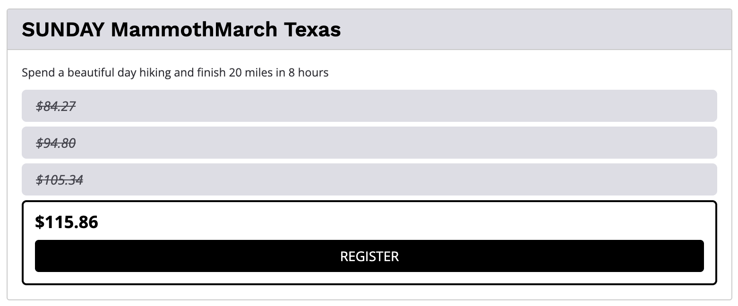Click the hike description text line
The width and height of the screenshot is (738, 306).
click(175, 73)
